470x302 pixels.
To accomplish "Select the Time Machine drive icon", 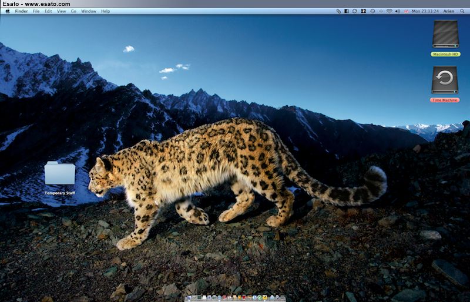I will coord(445,80).
